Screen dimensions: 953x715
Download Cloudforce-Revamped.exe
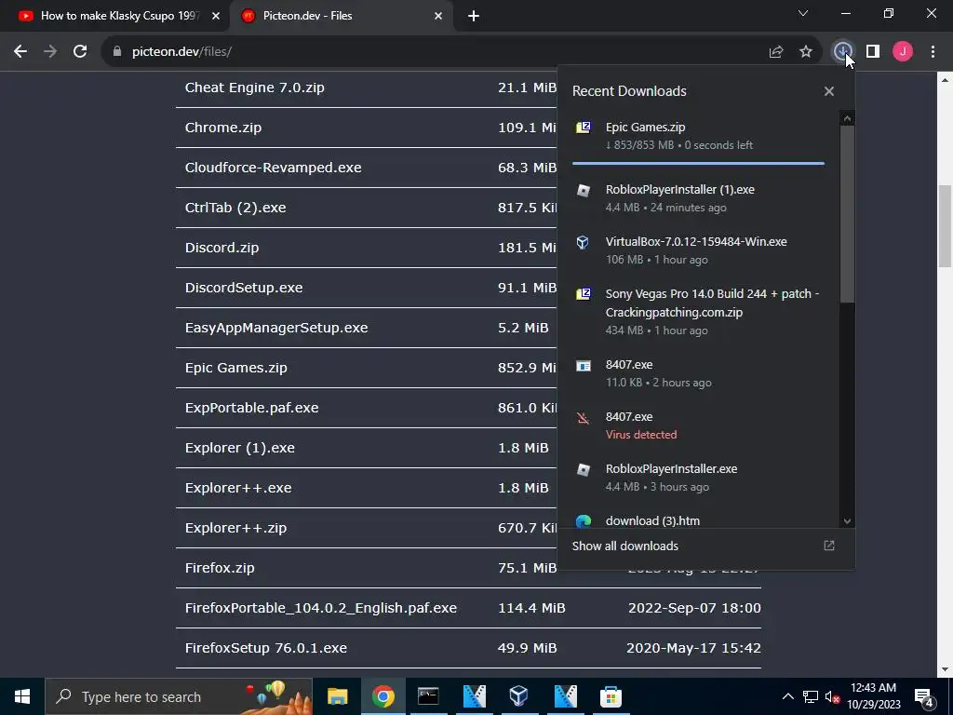coord(273,168)
